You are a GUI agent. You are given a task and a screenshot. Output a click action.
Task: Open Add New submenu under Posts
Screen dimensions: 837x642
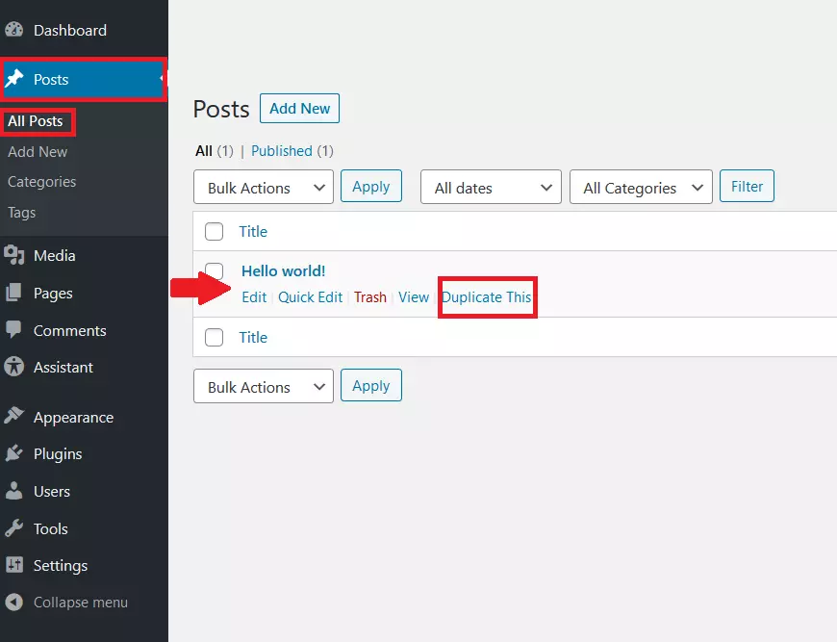38,152
